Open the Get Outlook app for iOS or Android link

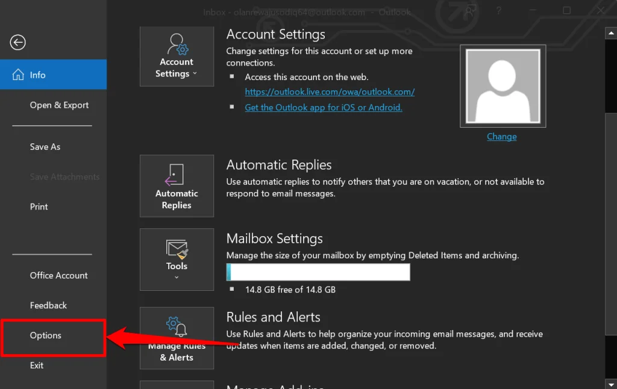[x=324, y=107]
